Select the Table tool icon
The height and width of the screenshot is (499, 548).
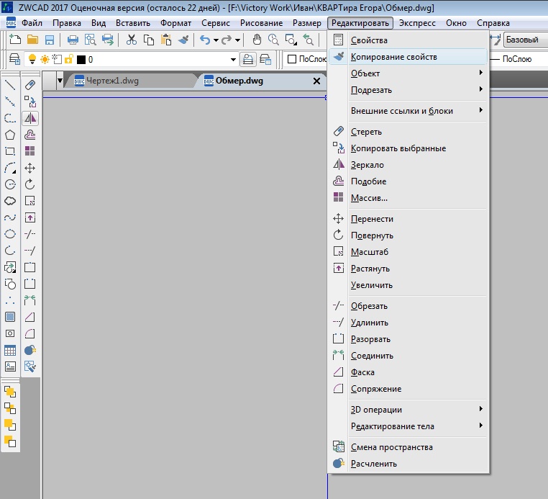[10, 350]
